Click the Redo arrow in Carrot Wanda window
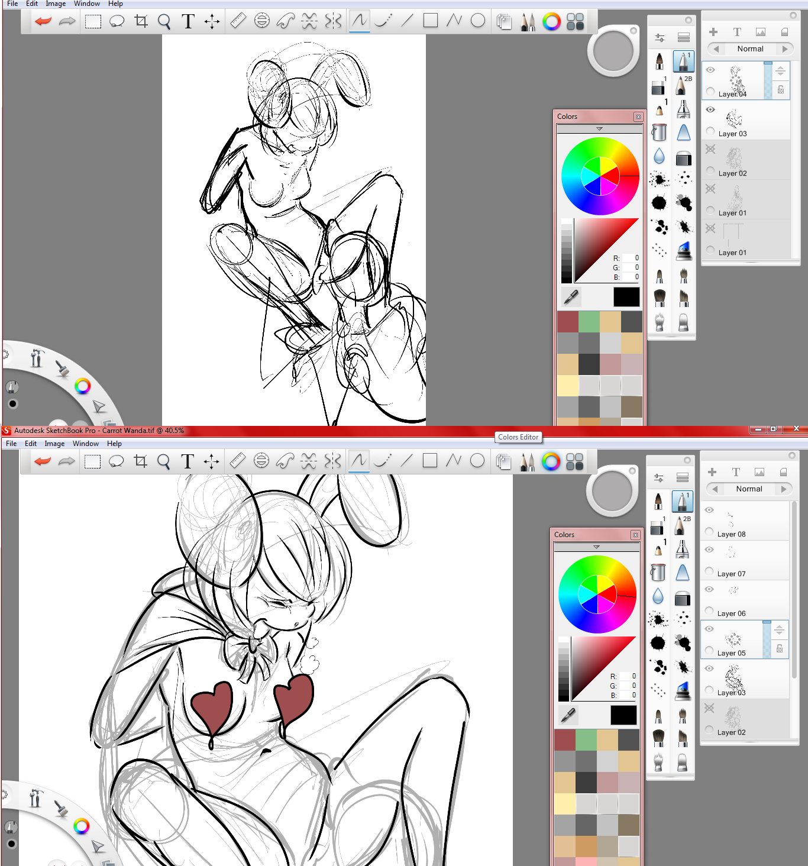Screen dimensions: 808x866 pyautogui.click(x=66, y=461)
